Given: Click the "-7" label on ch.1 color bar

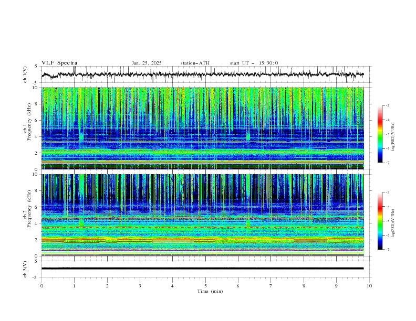Looking at the screenshot, I should click(388, 163).
